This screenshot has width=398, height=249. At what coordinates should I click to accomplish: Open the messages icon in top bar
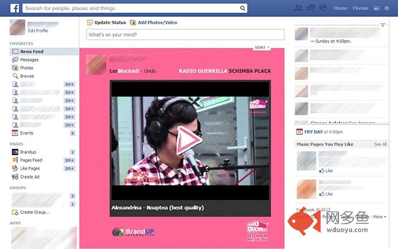coord(311,8)
